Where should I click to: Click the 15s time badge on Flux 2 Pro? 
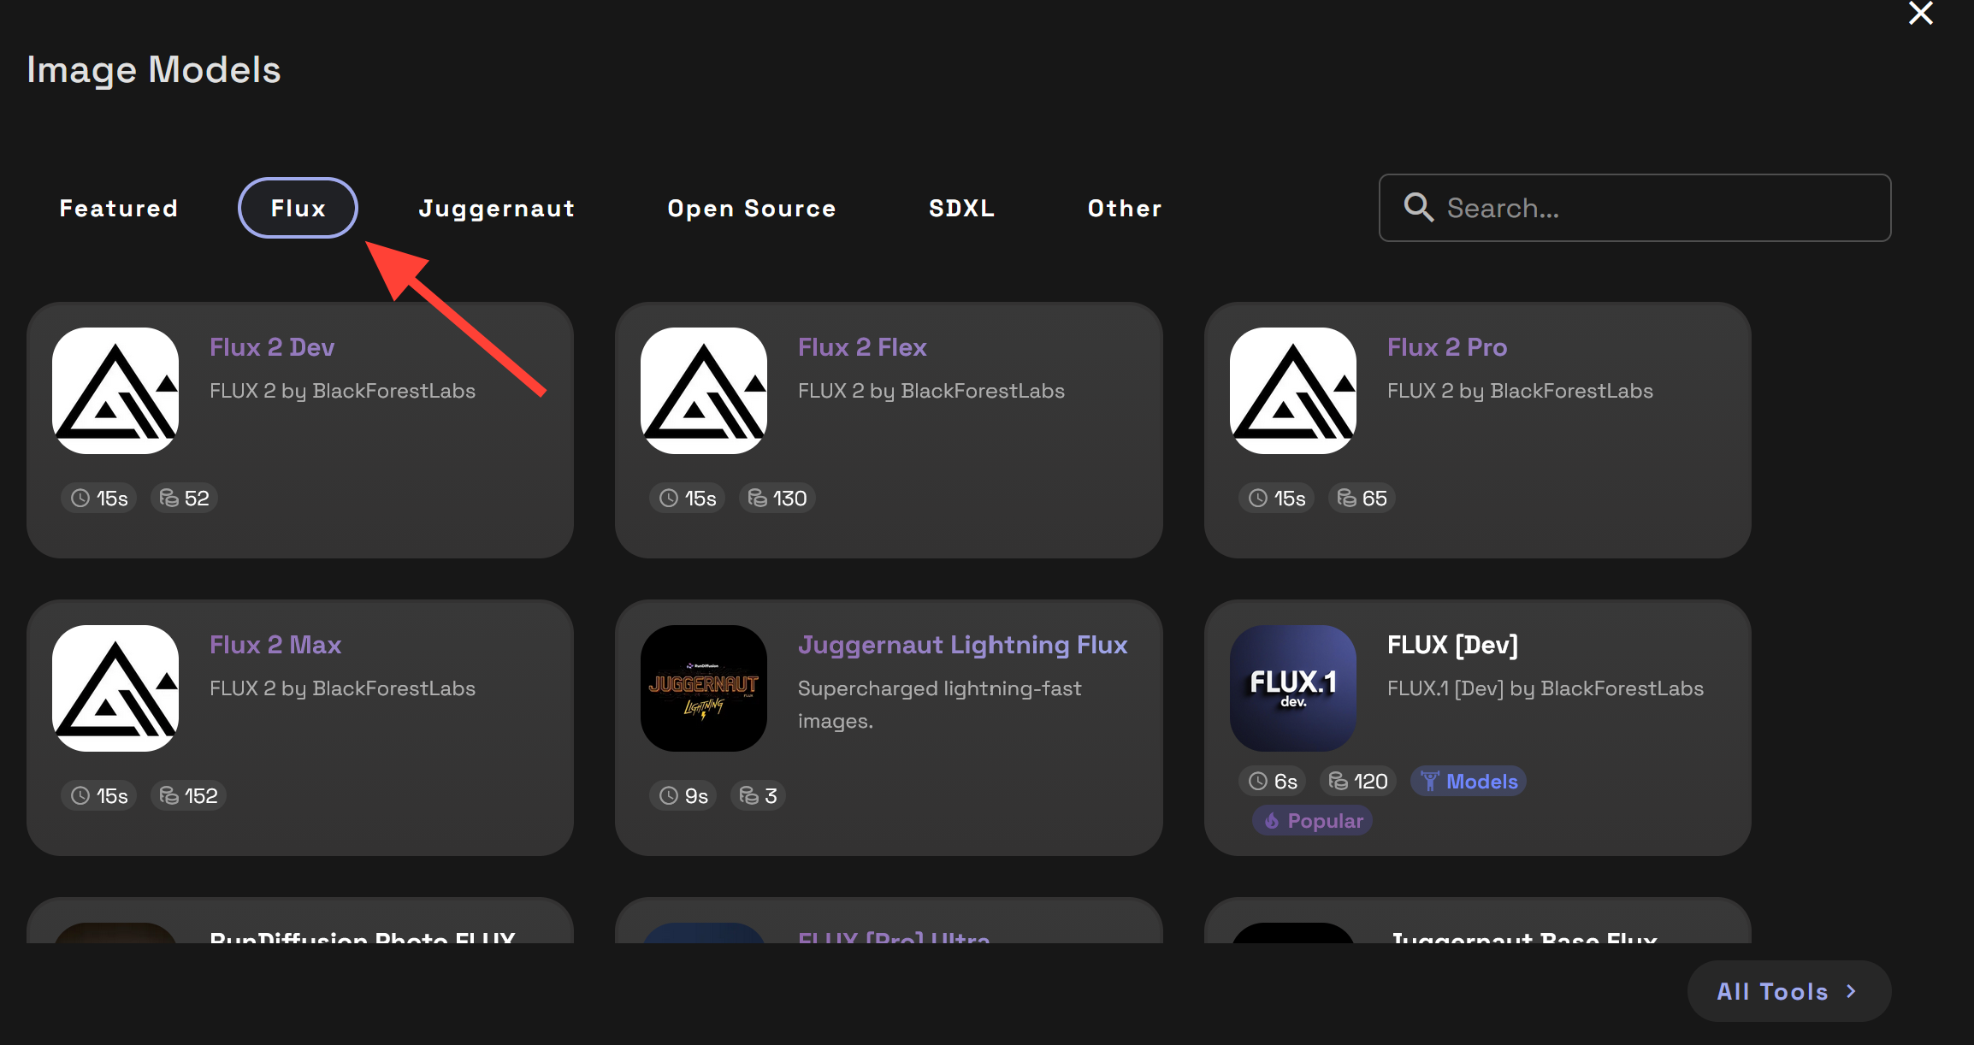(x=1277, y=498)
